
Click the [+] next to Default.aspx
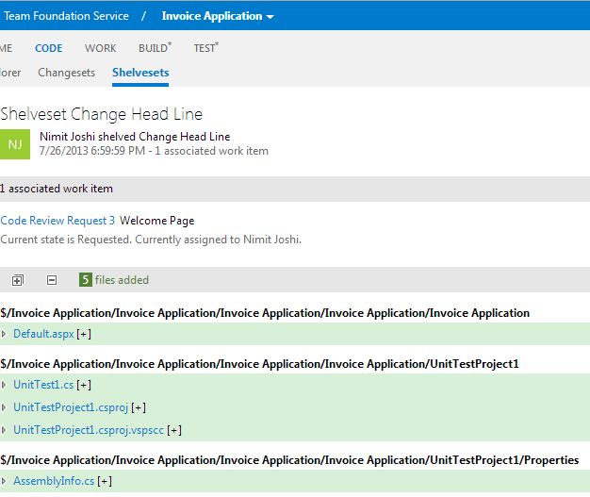click(84, 334)
